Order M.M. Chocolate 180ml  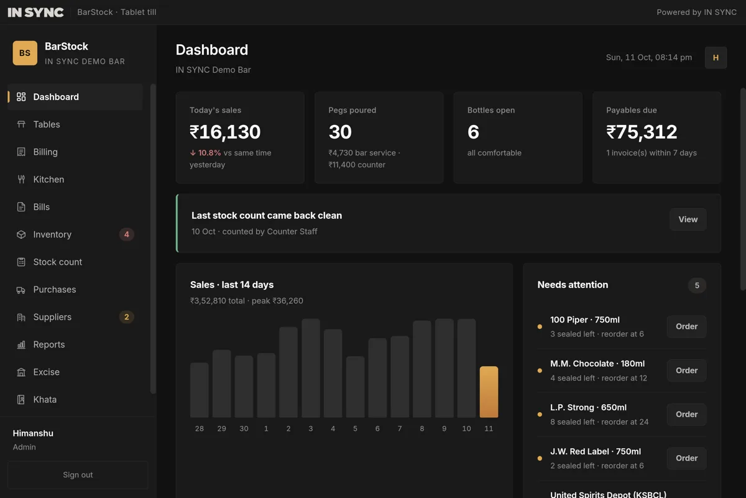click(x=686, y=371)
